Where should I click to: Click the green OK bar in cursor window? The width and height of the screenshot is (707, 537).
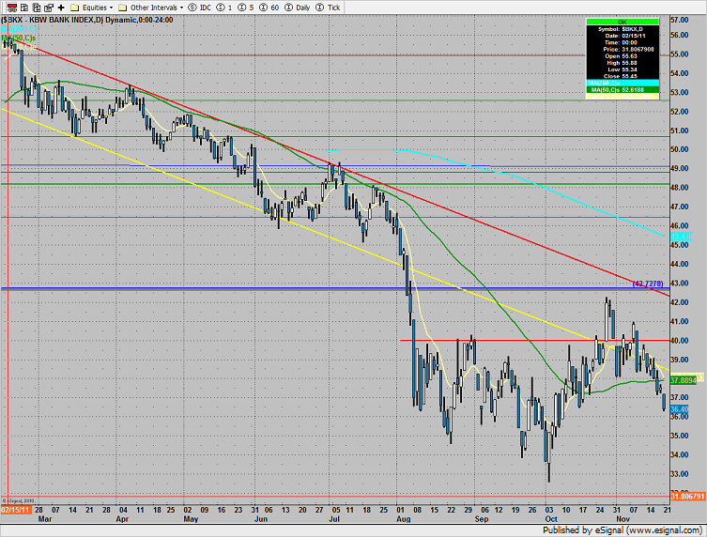pos(622,22)
